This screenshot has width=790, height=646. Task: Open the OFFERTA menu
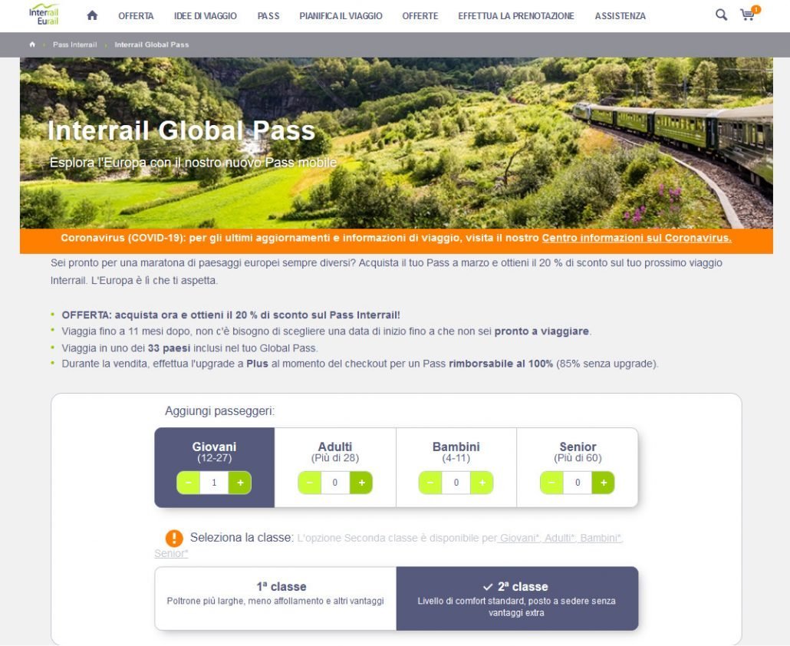[x=136, y=16]
